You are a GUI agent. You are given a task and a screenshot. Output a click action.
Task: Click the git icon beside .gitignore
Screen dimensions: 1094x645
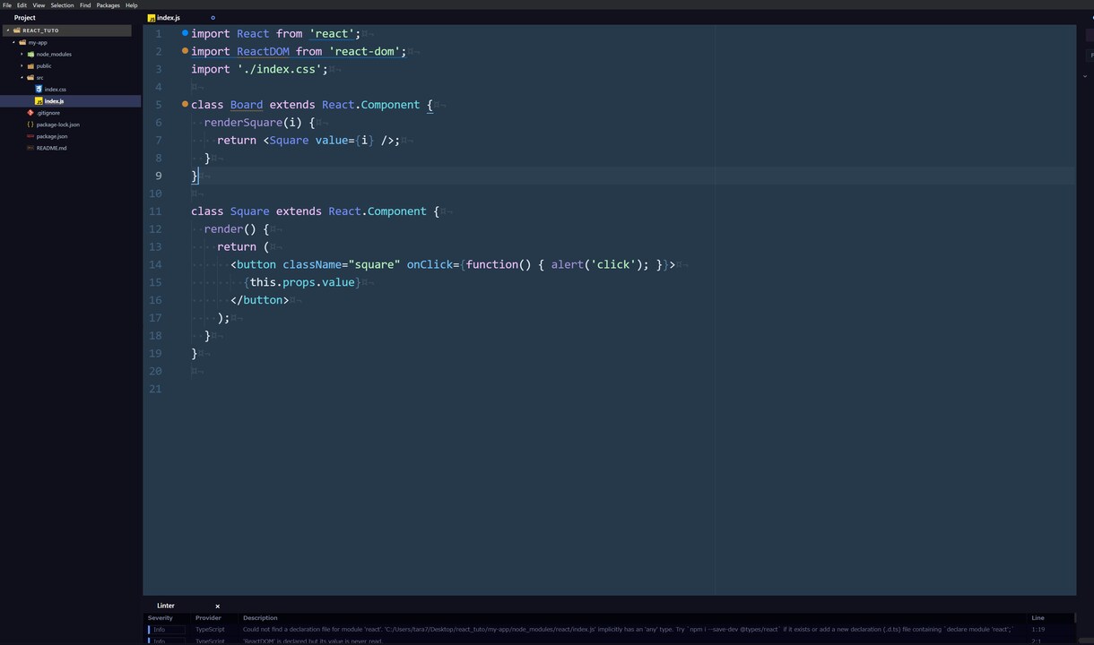click(30, 113)
